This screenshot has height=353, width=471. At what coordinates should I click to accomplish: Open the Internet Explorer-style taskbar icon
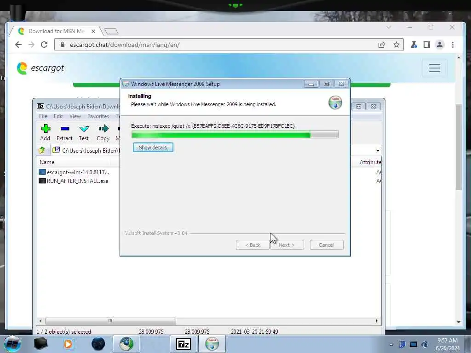coord(126,344)
